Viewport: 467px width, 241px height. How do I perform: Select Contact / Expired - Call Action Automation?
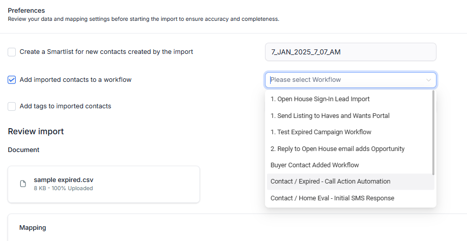[x=330, y=182]
